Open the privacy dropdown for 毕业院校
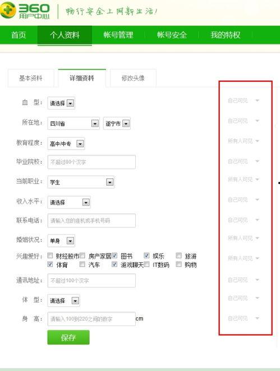This screenshot has height=371, width=280. pyautogui.click(x=244, y=162)
